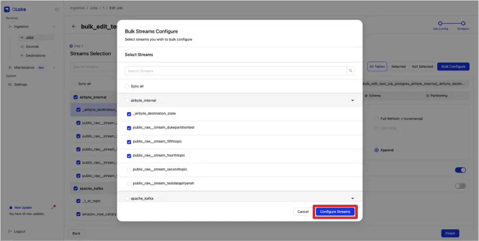Open Settings in the sidebar

coord(20,84)
